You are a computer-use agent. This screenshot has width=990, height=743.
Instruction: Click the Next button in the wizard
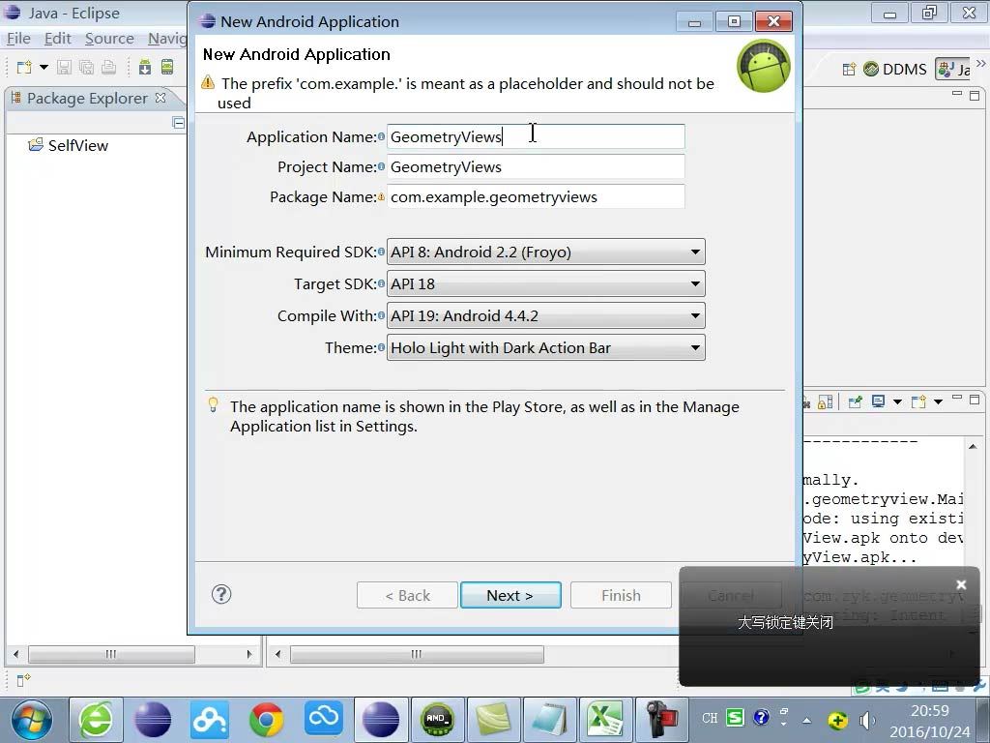point(510,595)
